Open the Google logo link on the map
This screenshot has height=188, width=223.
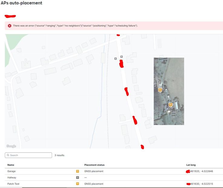click(11, 146)
